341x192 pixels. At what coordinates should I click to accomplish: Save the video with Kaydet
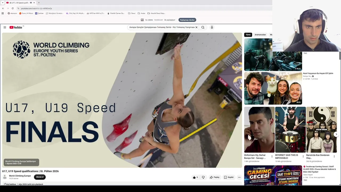pyautogui.click(x=229, y=177)
